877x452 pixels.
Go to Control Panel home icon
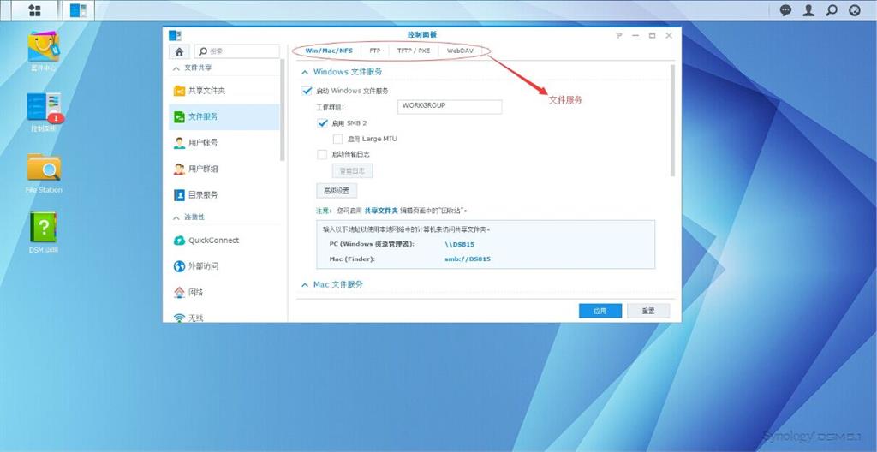[x=179, y=51]
